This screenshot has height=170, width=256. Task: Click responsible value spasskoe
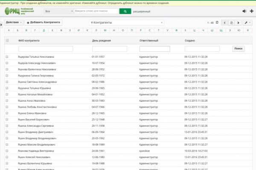tap(144, 151)
